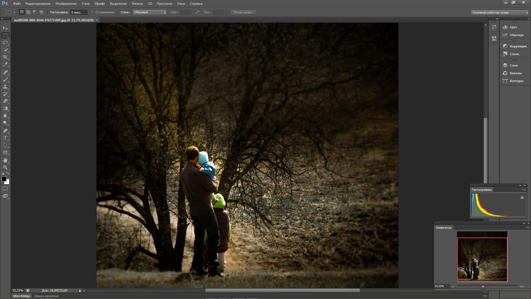Screen dimensions: 531x299
Task: Open the Фильтр menu
Action: 137,4
